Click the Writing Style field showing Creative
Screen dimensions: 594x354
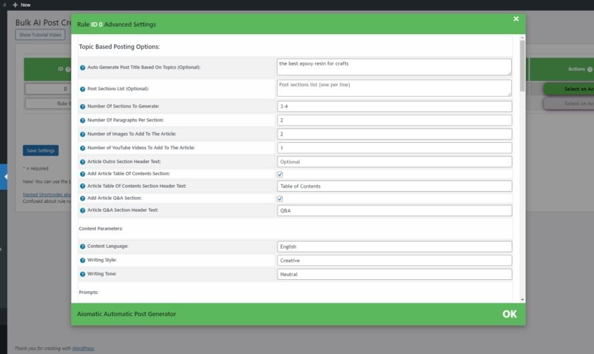click(x=394, y=260)
